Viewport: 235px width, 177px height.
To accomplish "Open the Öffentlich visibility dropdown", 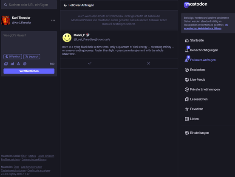I will [13, 56].
